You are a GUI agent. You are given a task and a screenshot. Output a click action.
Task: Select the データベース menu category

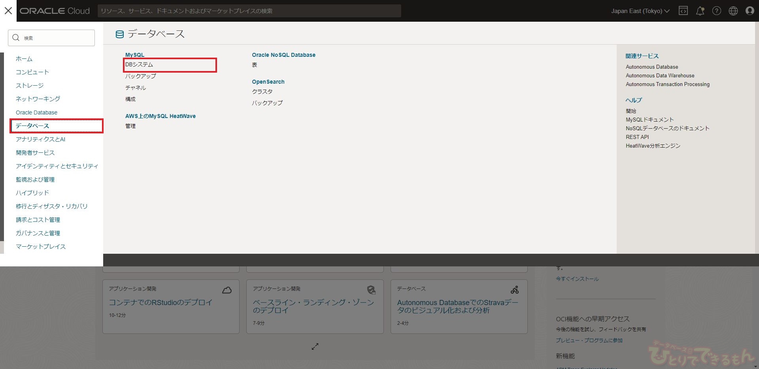pos(32,126)
